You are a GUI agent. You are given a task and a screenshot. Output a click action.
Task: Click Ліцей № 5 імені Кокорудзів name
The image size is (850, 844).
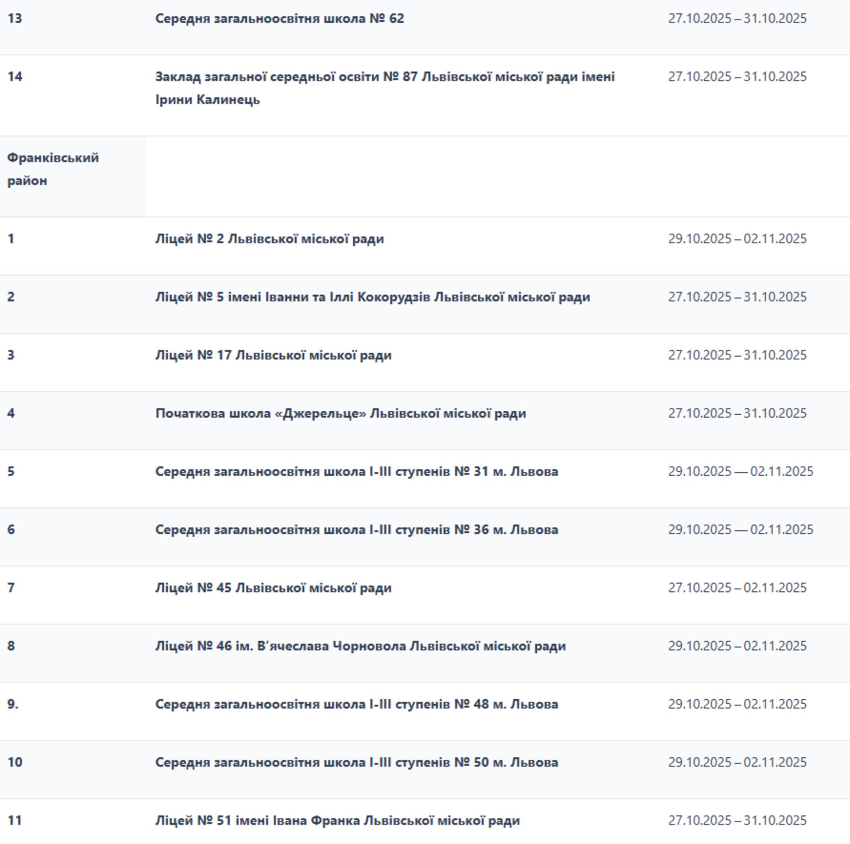372,297
